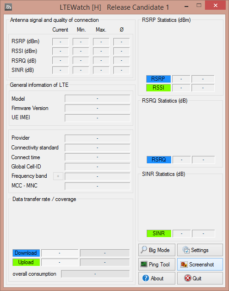Select the blue Download legend label

pyautogui.click(x=26, y=253)
